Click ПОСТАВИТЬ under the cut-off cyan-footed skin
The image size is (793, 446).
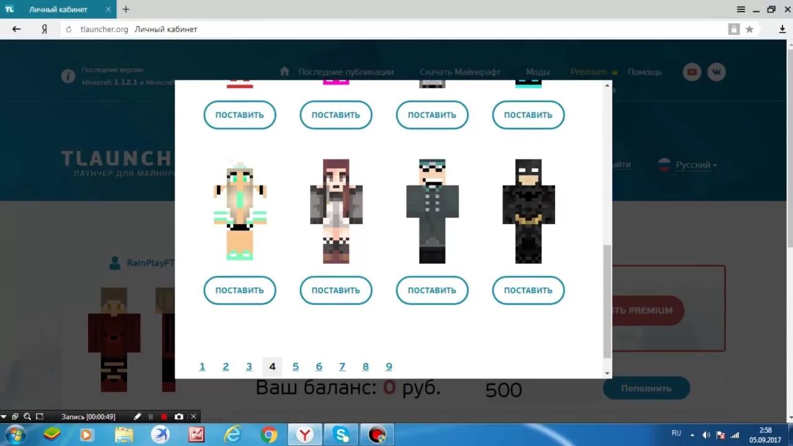coord(528,115)
